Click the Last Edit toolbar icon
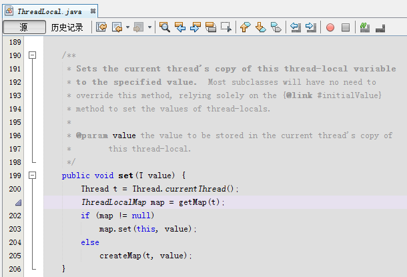Screen dimensions: 407x277 101,27
